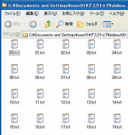
Task: Go up one folder level icon
Action: click(x=48, y=24)
